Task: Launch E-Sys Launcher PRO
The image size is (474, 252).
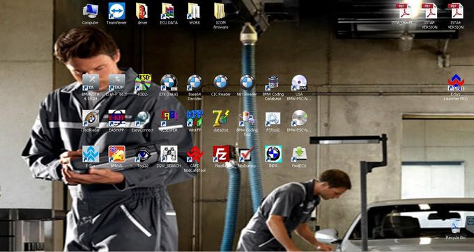Action: (456, 82)
